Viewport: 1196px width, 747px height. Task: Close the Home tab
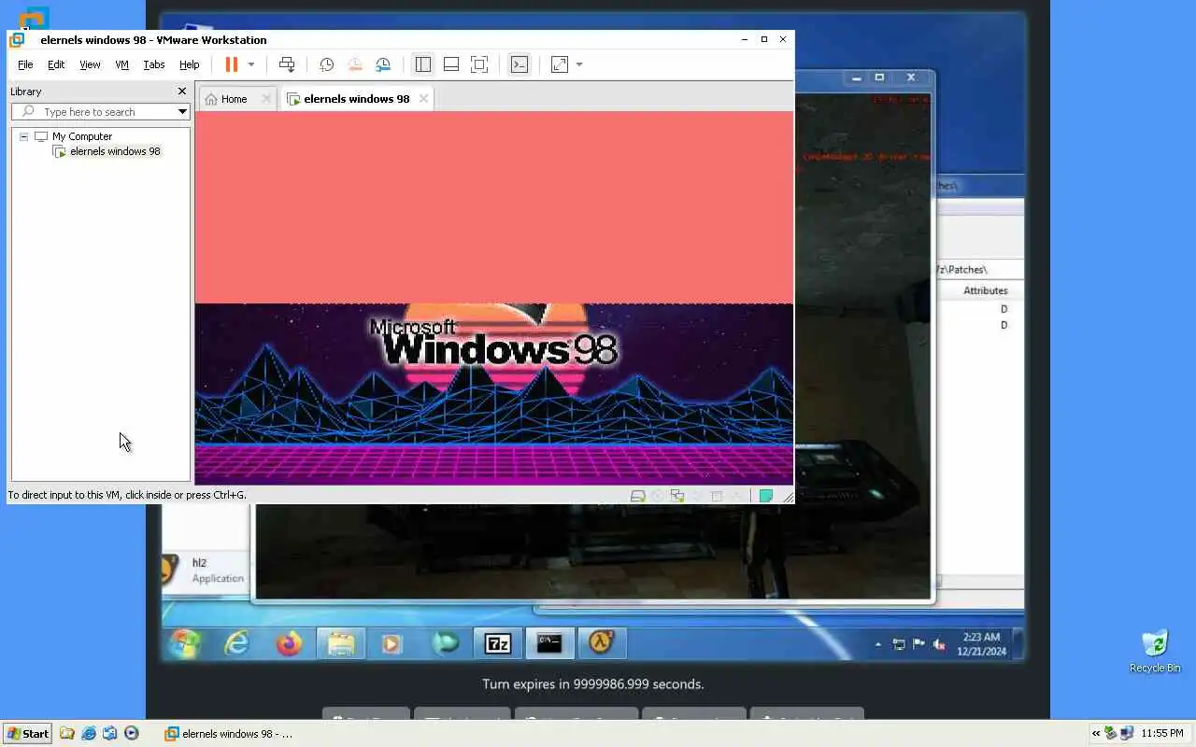(x=266, y=99)
